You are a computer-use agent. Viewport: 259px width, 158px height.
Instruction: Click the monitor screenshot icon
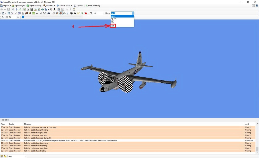(x=59, y=9)
